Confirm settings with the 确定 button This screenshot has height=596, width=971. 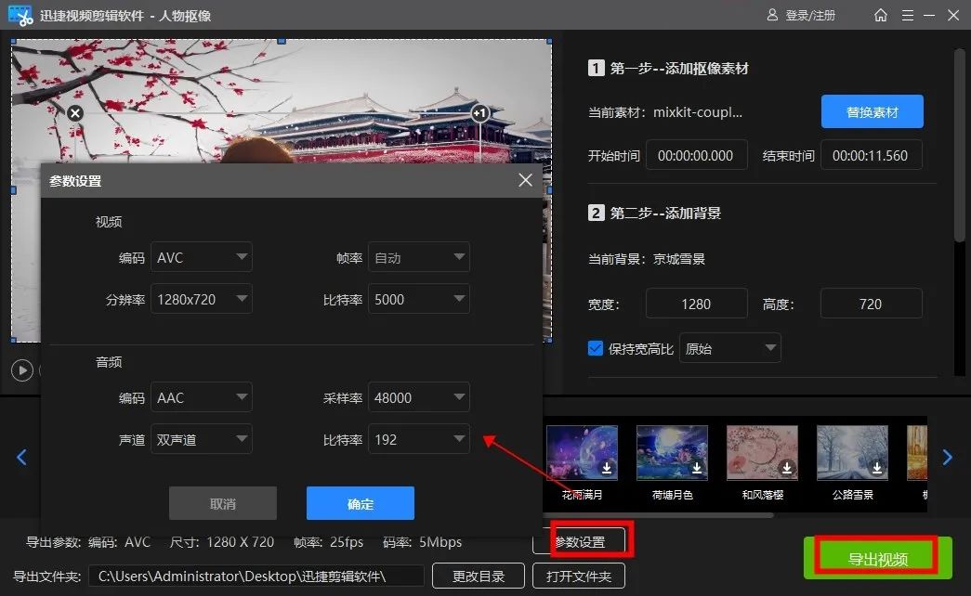pos(360,503)
